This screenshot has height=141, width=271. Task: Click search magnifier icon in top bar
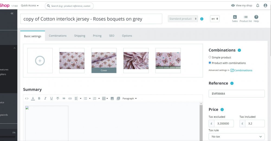click(49, 6)
